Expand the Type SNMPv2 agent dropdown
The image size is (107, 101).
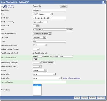(x=43, y=14)
